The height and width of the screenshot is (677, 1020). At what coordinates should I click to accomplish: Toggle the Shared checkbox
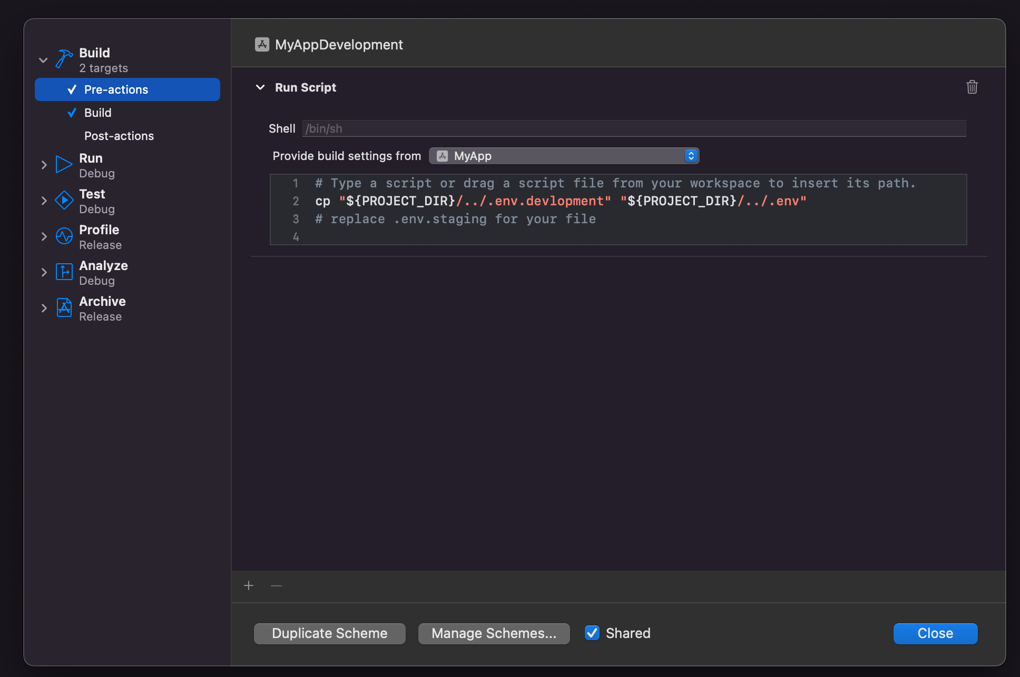(x=592, y=633)
